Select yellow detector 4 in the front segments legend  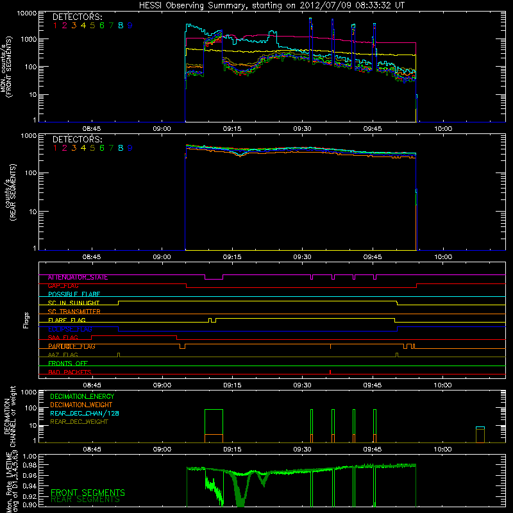pyautogui.click(x=83, y=26)
